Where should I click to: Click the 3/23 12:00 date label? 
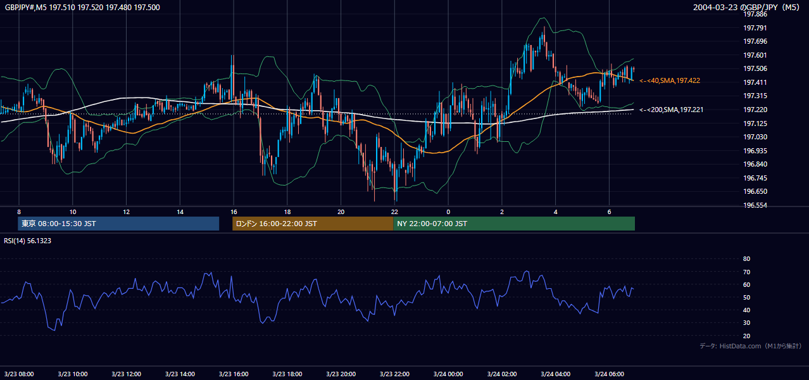127,374
